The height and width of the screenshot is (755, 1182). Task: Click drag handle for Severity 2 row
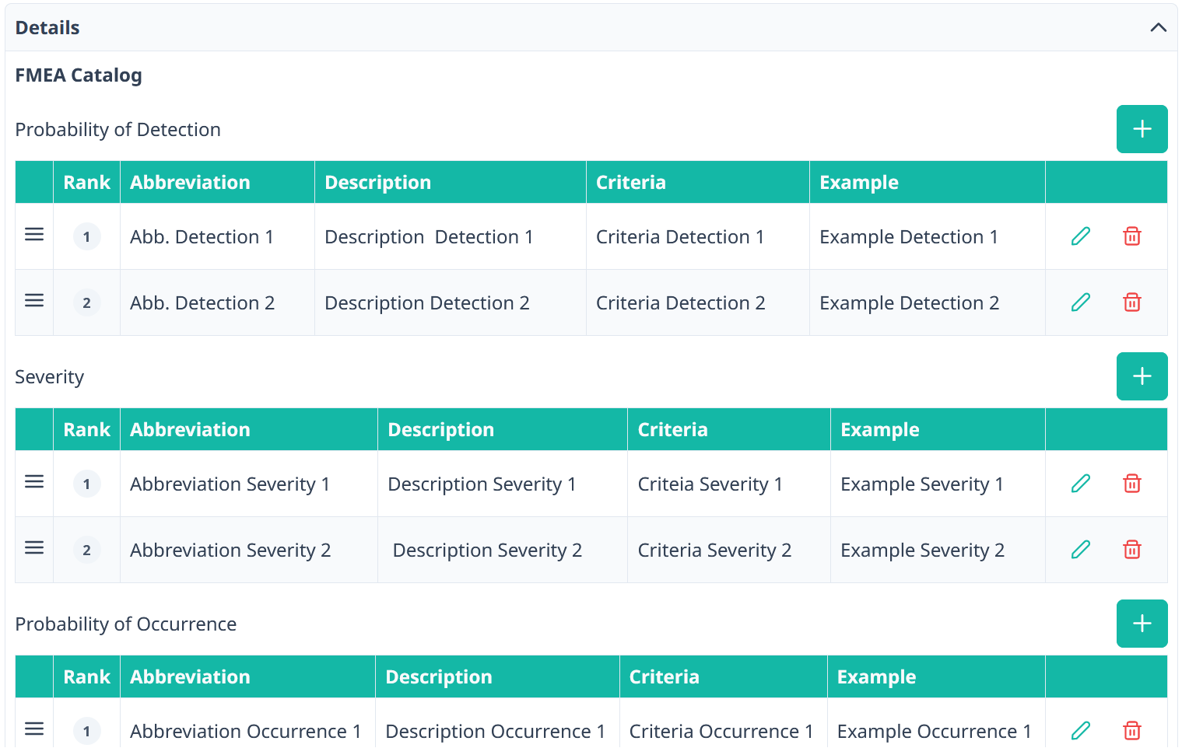click(x=34, y=548)
